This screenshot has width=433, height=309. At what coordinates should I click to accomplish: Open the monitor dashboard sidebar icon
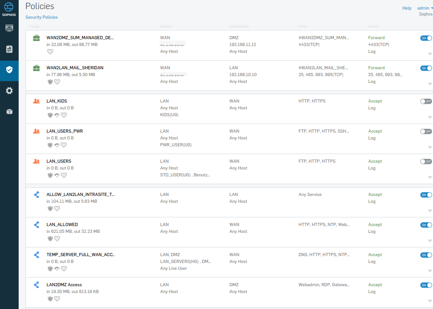pyautogui.click(x=9, y=28)
